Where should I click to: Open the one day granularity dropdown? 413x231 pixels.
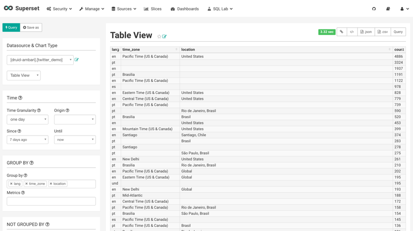[28, 119]
